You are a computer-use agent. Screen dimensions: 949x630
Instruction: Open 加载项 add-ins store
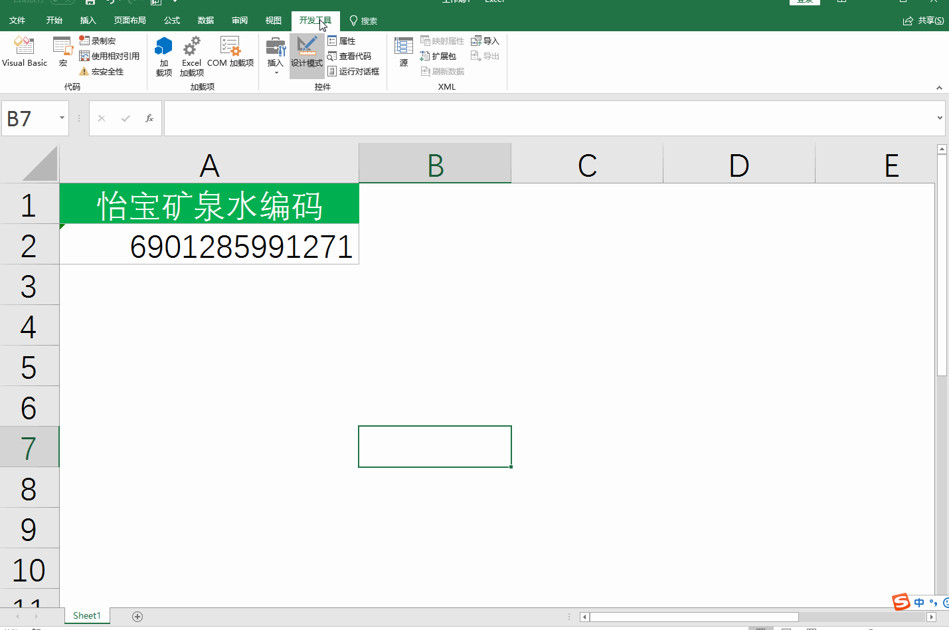(164, 56)
